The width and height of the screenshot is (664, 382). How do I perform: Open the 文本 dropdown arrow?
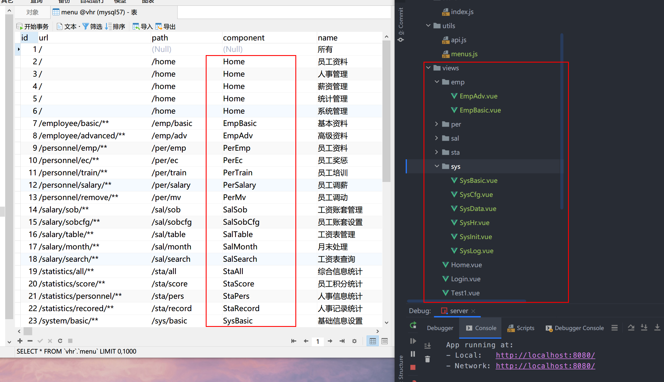(79, 27)
